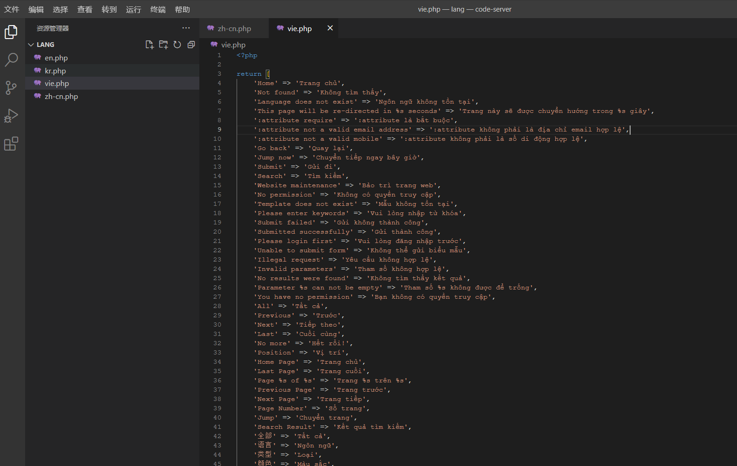
Task: Click the PHP icon next to kr.php
Action: point(38,71)
